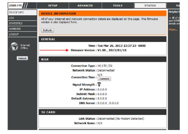Screen dimensions: 188x134
Task: Refresh the device information page
Action: 48,30
